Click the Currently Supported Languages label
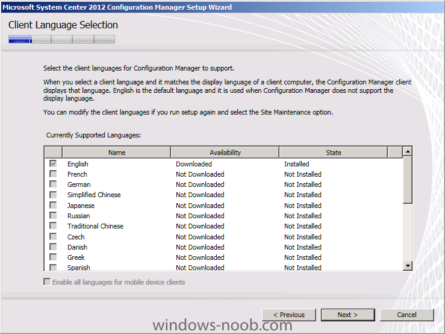Image resolution: width=445 pixels, height=334 pixels. click(93, 135)
